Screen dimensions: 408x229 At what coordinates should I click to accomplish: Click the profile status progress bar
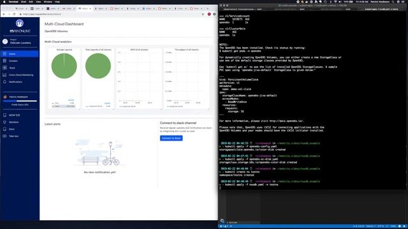point(20,101)
